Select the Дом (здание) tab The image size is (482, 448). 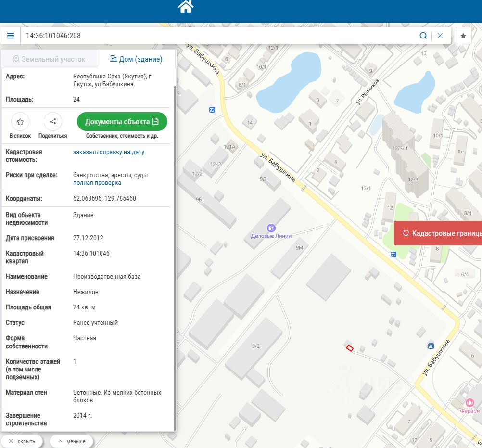point(136,59)
